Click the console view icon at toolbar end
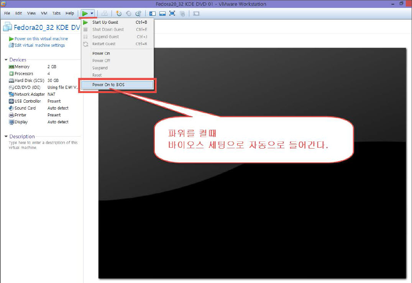412x283 pixels. (x=196, y=13)
